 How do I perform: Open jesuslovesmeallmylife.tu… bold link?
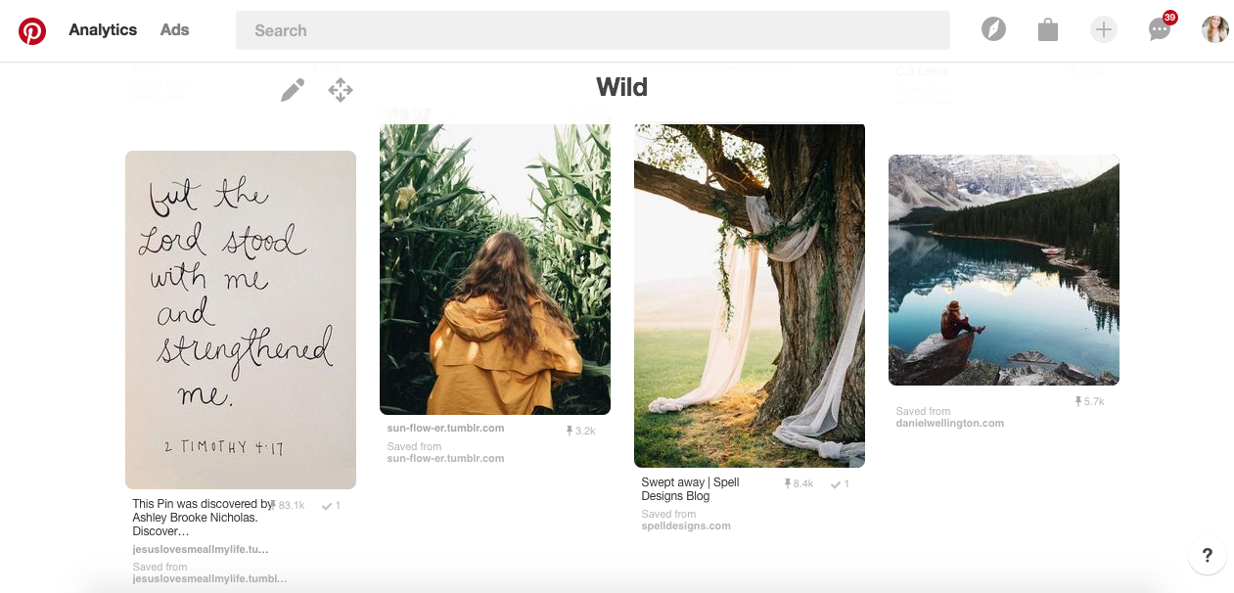[x=201, y=550]
